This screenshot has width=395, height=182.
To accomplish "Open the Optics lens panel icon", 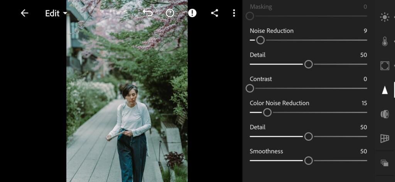I will click(385, 114).
